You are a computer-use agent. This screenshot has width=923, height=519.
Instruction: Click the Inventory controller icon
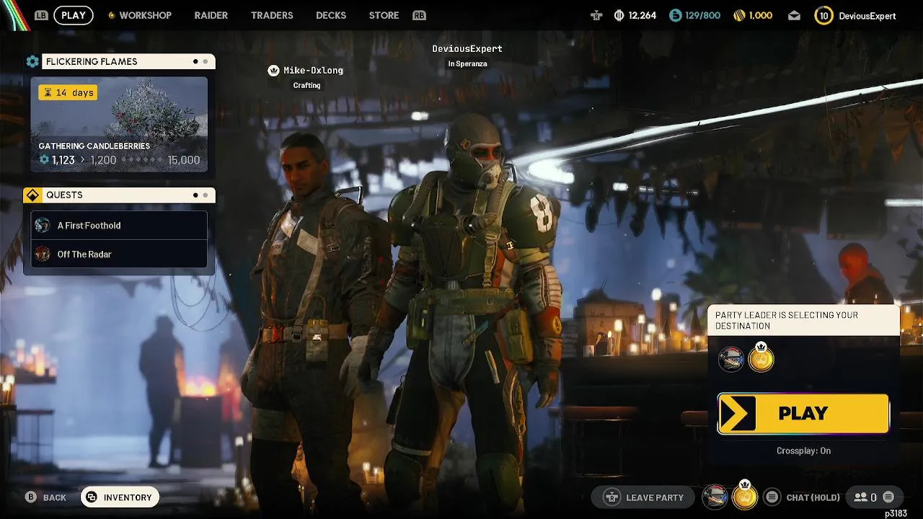pyautogui.click(x=92, y=497)
